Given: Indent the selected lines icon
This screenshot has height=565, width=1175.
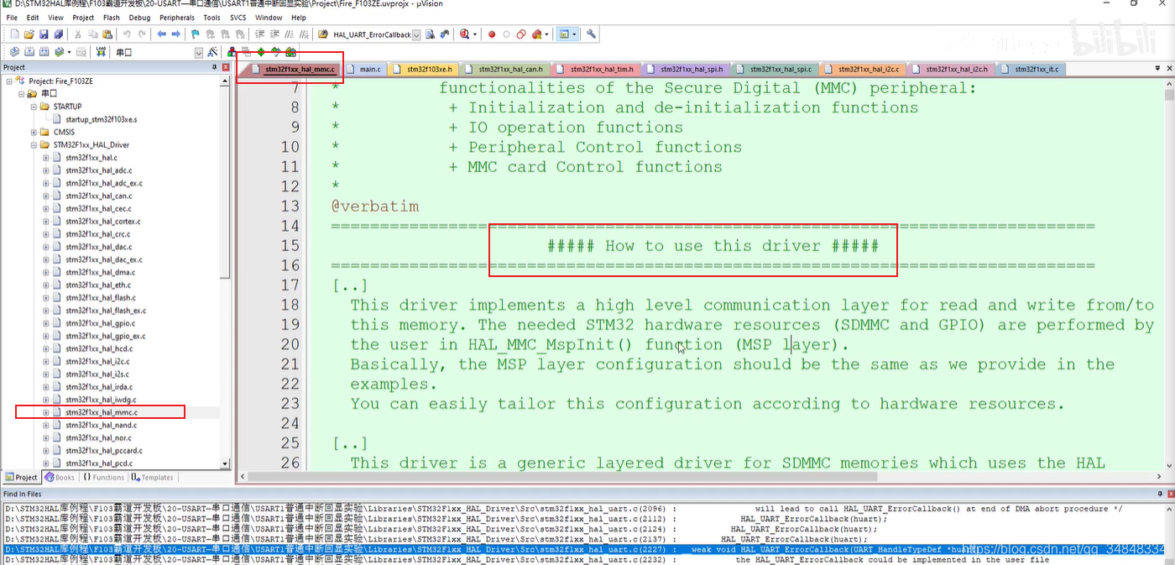Looking at the screenshot, I should (259, 34).
